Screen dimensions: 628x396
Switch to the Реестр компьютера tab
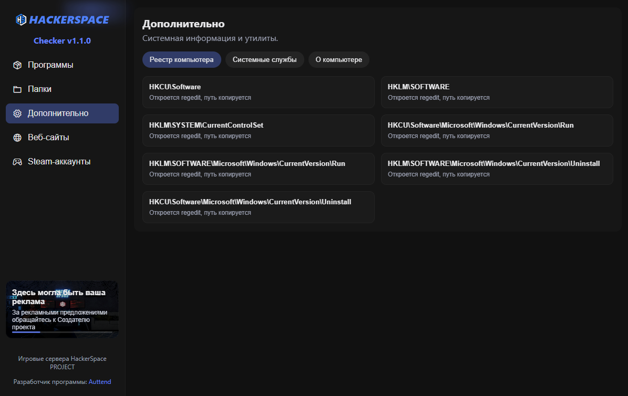coord(181,60)
